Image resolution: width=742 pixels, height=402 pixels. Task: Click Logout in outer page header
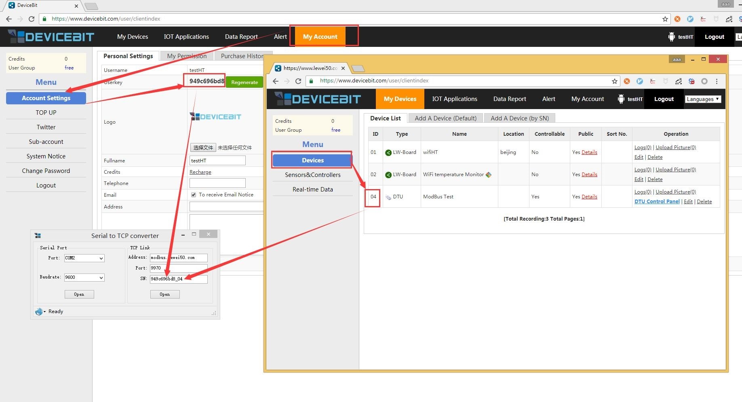(715, 37)
